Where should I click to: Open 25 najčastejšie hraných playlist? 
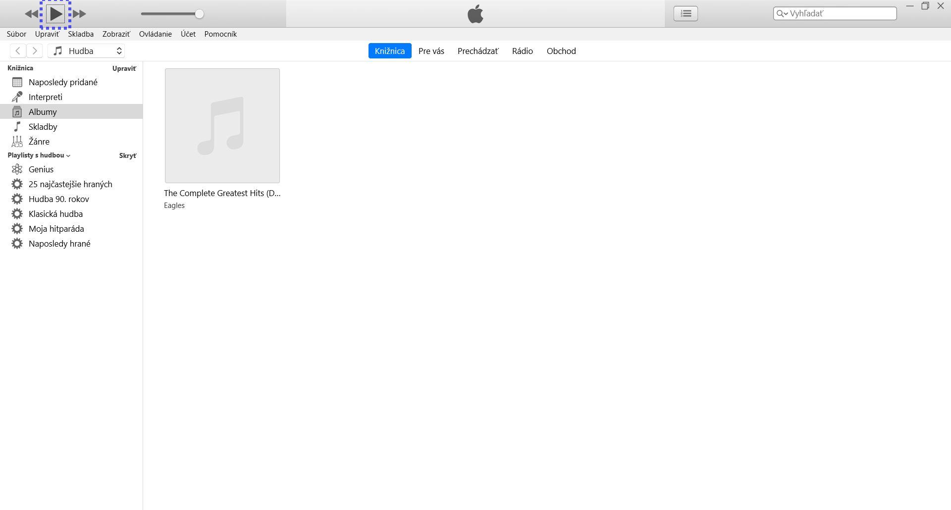point(71,184)
